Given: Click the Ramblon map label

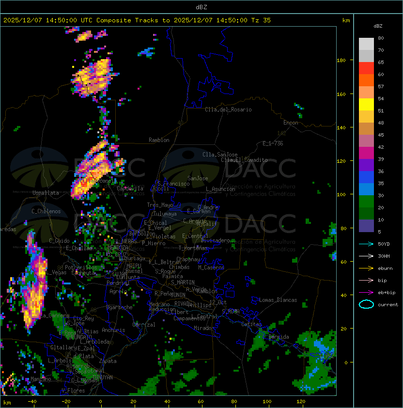Looking at the screenshot, I should click(159, 140).
